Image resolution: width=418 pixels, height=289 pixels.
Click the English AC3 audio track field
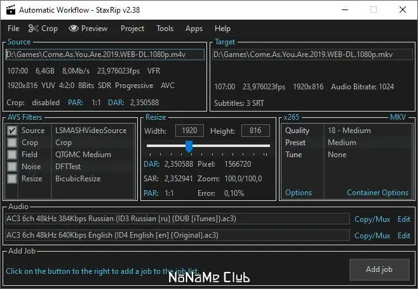click(x=177, y=235)
